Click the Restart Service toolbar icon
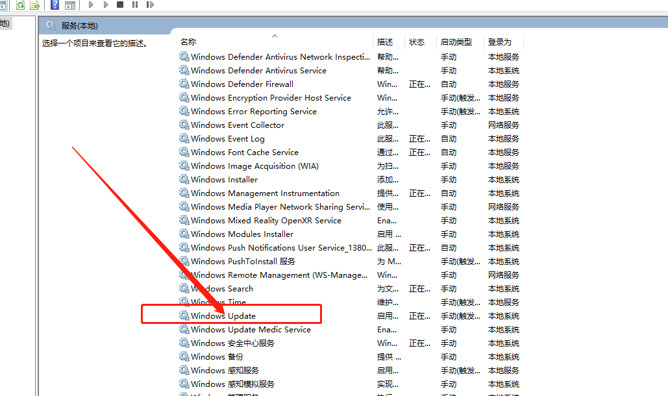Viewport: 668px width, 396px height. pyautogui.click(x=150, y=5)
